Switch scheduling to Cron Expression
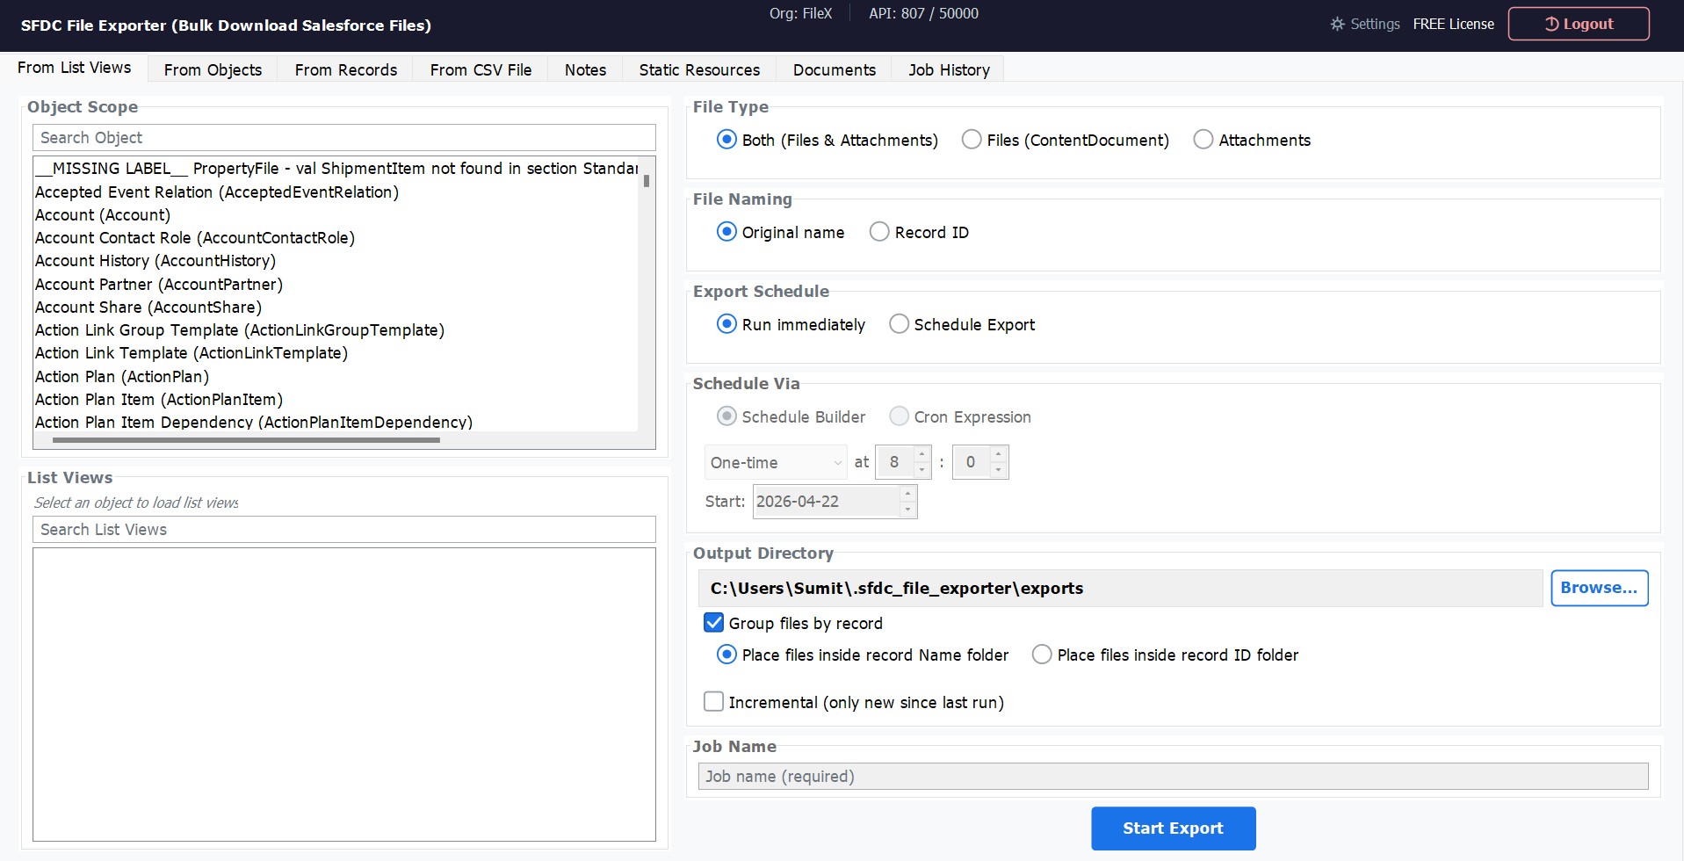1684x861 pixels. click(900, 416)
